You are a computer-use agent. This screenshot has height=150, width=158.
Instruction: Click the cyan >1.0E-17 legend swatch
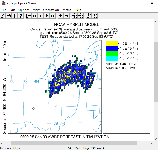(x=112, y=58)
